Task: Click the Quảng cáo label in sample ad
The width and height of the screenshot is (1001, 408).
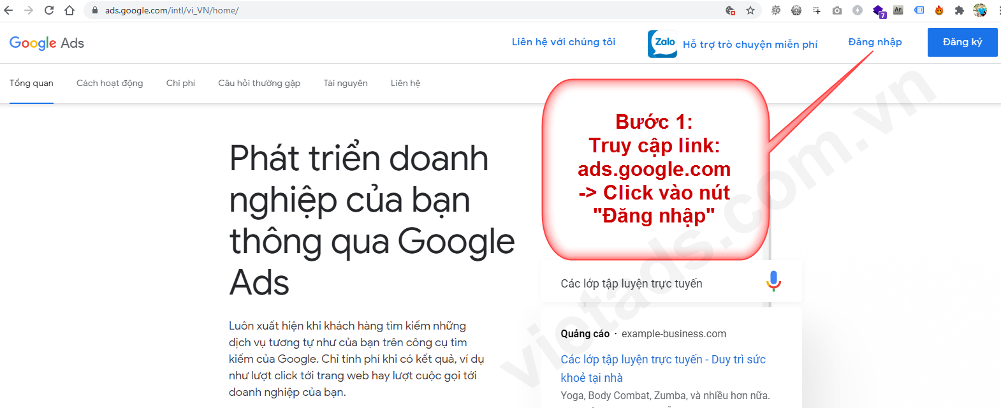Action: point(585,333)
